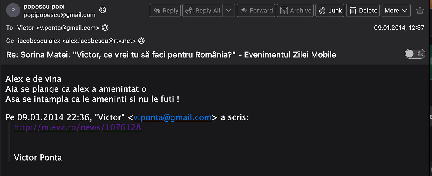Screen dimensions: 432x176
Task: Click the To recipient Victor address
Action: point(58,28)
